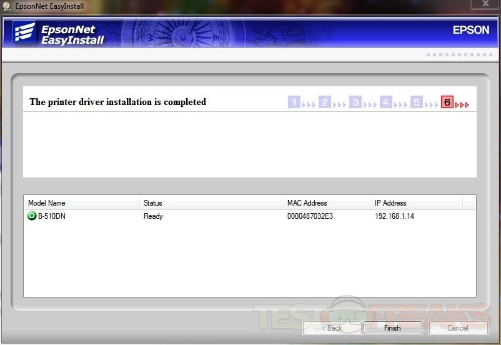Click the greyed-out Back button
The image size is (501, 345).
click(x=332, y=328)
